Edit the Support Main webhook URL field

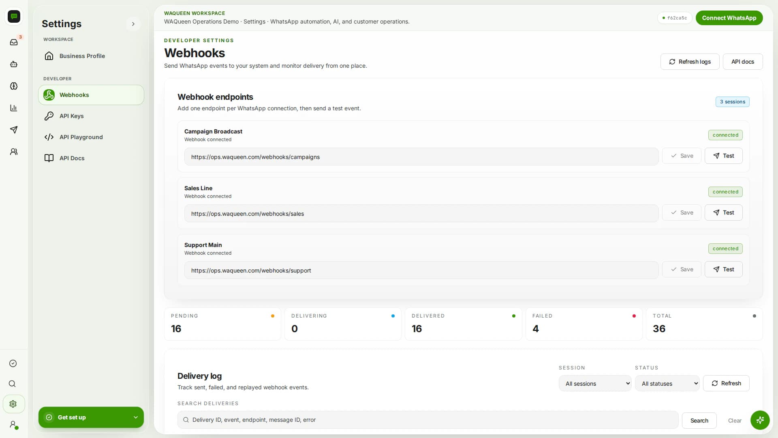point(421,270)
